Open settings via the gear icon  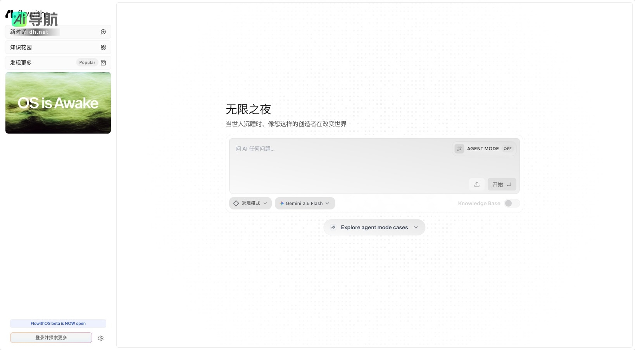101,338
